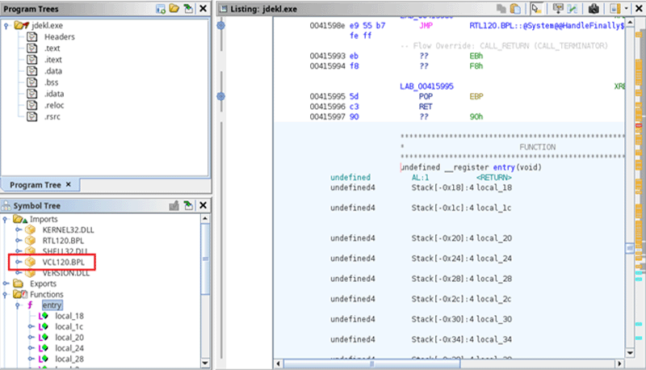This screenshot has width=646, height=370.
Task: Select local_18 variable in Symbol Tree
Action: [69, 316]
